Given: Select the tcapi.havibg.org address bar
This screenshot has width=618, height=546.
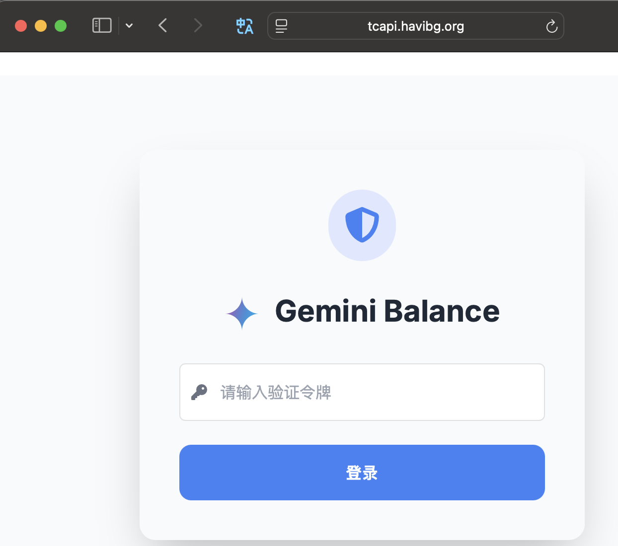Looking at the screenshot, I should 416,26.
